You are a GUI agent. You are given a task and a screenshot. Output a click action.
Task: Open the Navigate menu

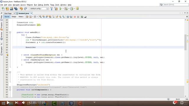coord(16,5)
